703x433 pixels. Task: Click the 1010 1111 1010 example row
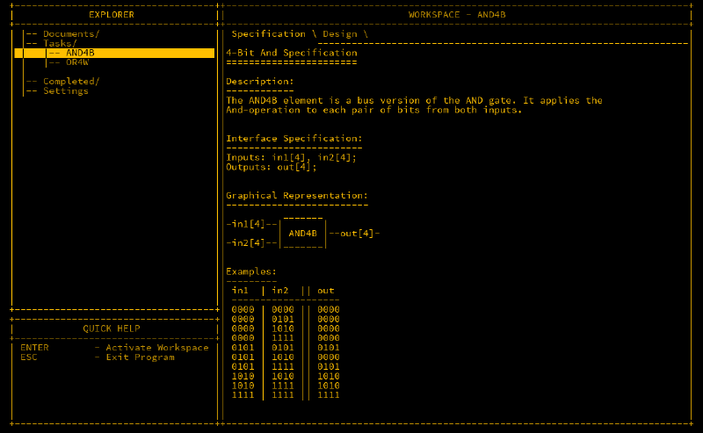pyautogui.click(x=286, y=386)
